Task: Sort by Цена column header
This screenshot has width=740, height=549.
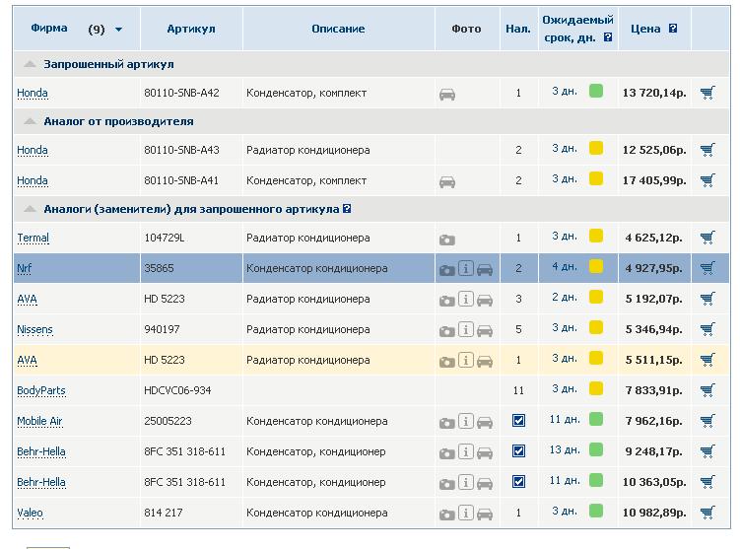Action: [x=645, y=29]
